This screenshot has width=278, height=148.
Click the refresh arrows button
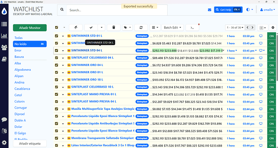coord(141,27)
